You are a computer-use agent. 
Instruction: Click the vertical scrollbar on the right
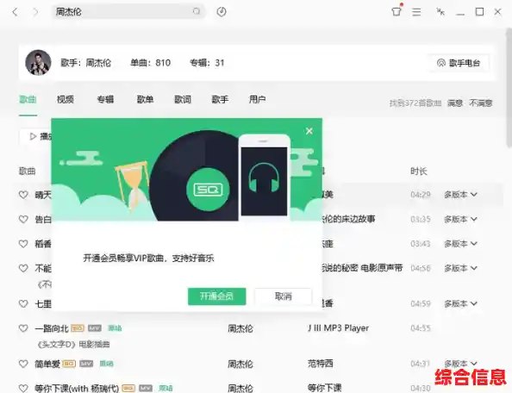click(x=509, y=88)
